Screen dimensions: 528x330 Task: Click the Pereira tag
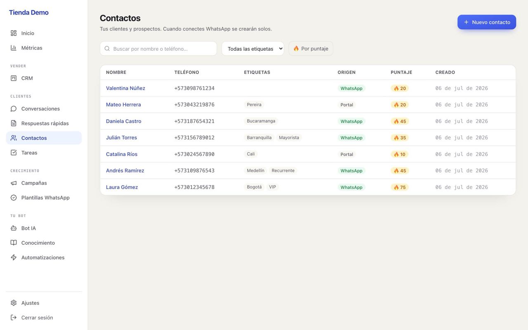click(254, 105)
